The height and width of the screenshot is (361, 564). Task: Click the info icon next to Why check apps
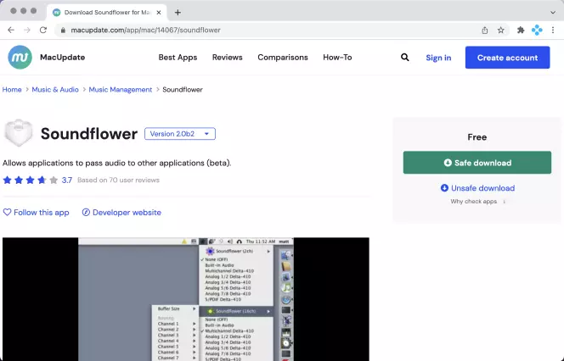click(x=504, y=202)
